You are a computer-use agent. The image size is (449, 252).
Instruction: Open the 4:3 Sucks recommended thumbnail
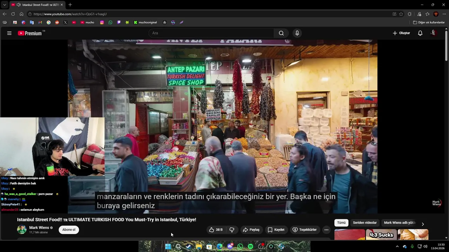tap(381, 234)
